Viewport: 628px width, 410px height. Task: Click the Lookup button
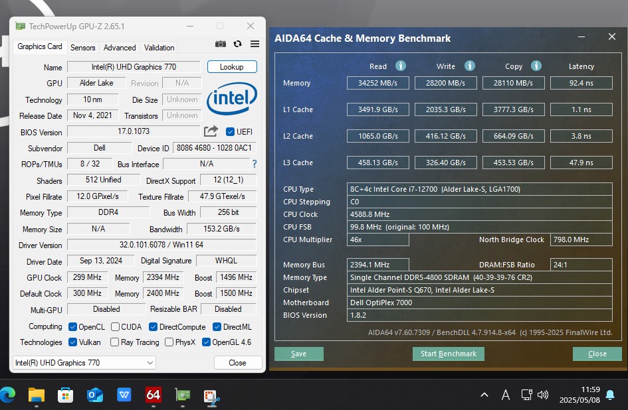pyautogui.click(x=232, y=67)
